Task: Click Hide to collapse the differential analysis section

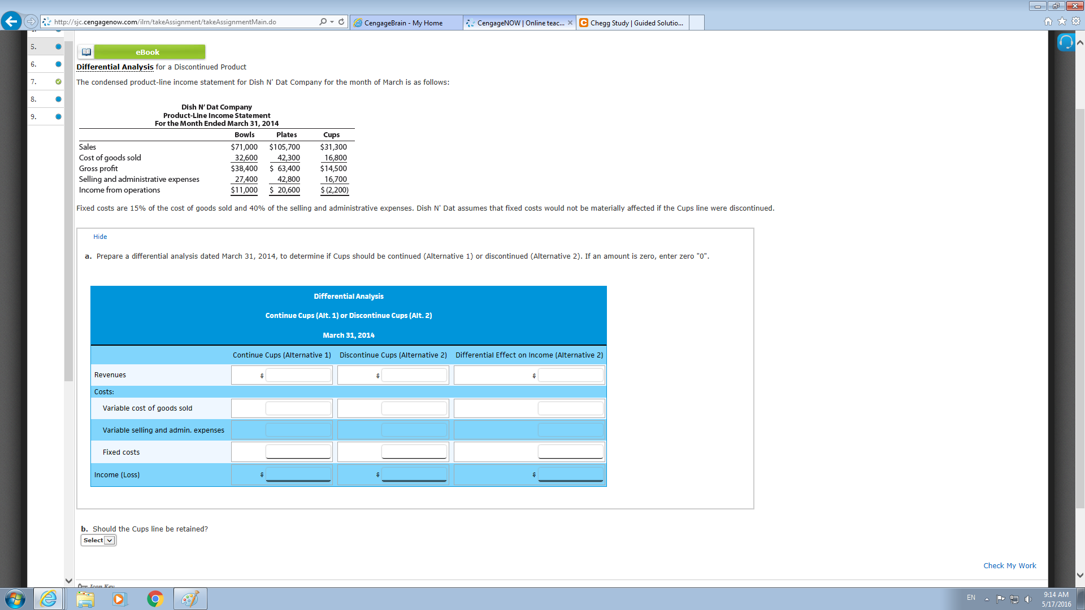Action: (100, 236)
